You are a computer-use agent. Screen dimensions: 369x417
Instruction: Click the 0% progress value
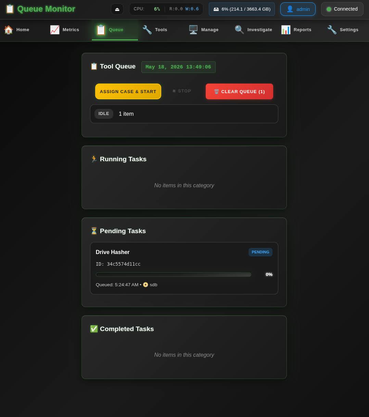269,275
